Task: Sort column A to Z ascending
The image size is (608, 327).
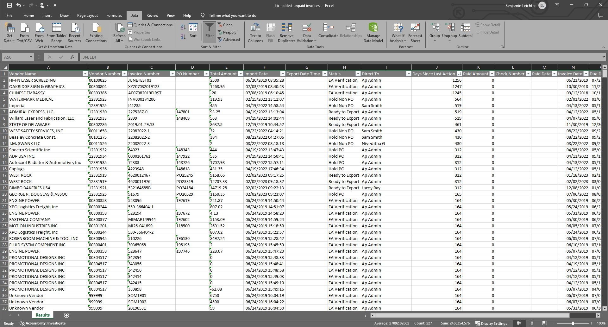Action: pos(183,27)
